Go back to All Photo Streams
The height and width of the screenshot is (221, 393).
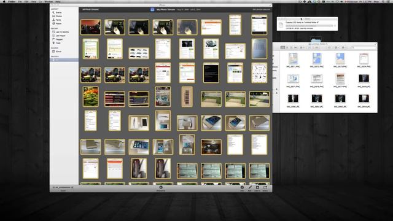click(90, 10)
